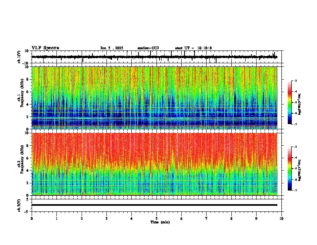This screenshot has height=245, width=317.
Task: Click the -3 value on ch.1 colorbar
Action: point(295,81)
